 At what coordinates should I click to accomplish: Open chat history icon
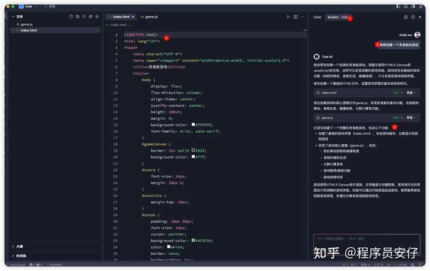tap(413, 17)
